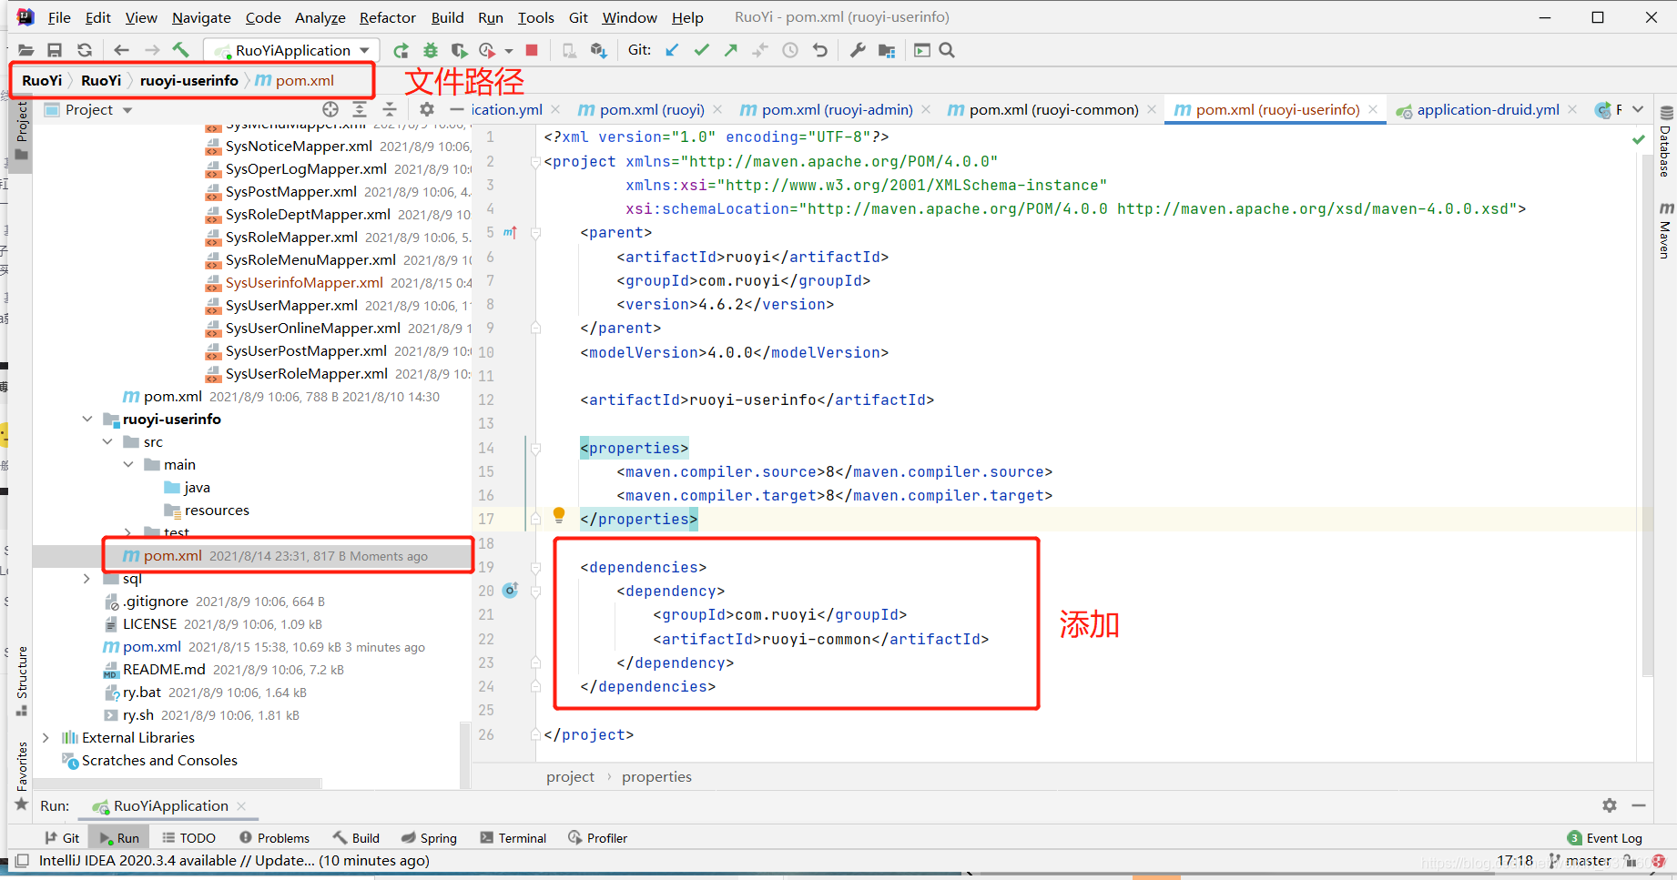This screenshot has width=1677, height=880.
Task: Open Run panel settings gear
Action: pyautogui.click(x=1610, y=805)
